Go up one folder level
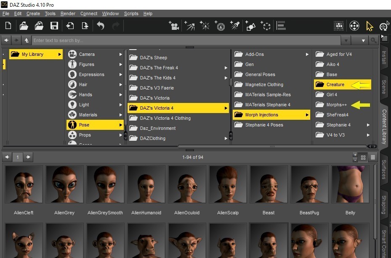This screenshot has height=258, width=391. pyautogui.click(x=26, y=40)
